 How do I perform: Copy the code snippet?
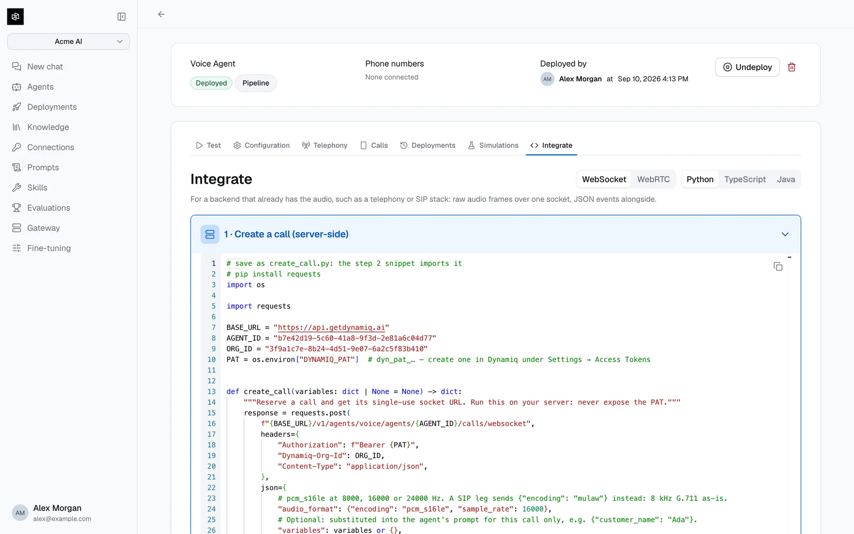click(x=778, y=266)
